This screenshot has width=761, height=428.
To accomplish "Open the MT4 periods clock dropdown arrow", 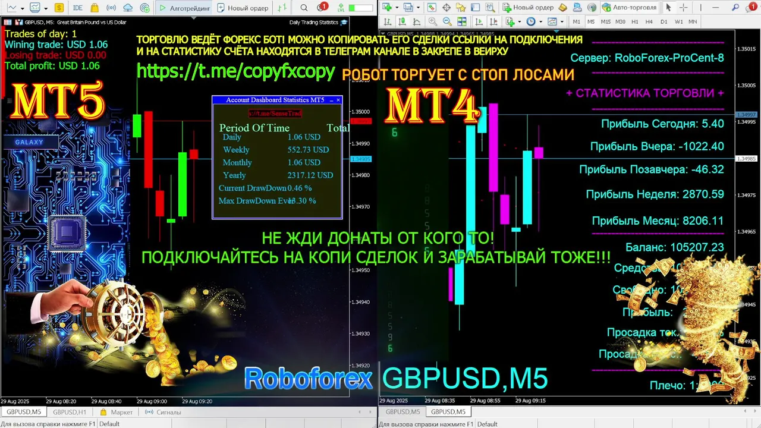I will click(x=541, y=21).
